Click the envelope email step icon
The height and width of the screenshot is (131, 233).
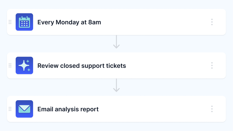coord(24,109)
